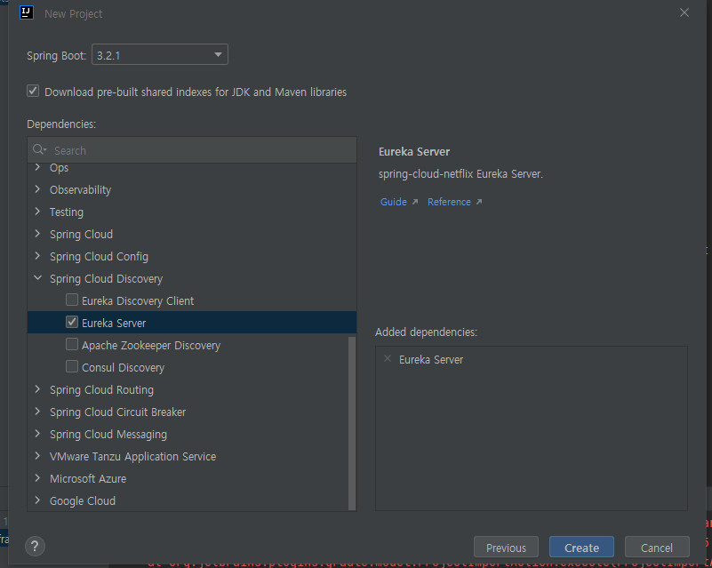Expand the Spring Cloud category

coord(37,234)
